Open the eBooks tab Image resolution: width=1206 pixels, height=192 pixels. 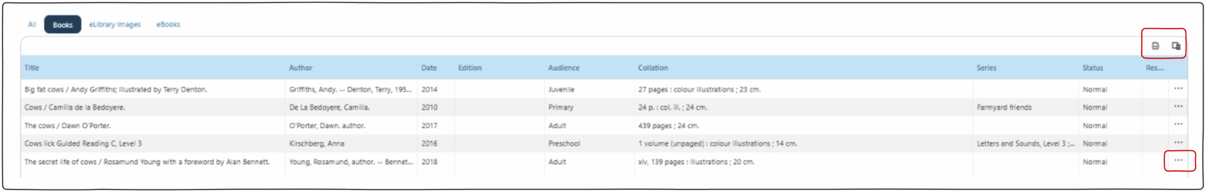tap(168, 24)
